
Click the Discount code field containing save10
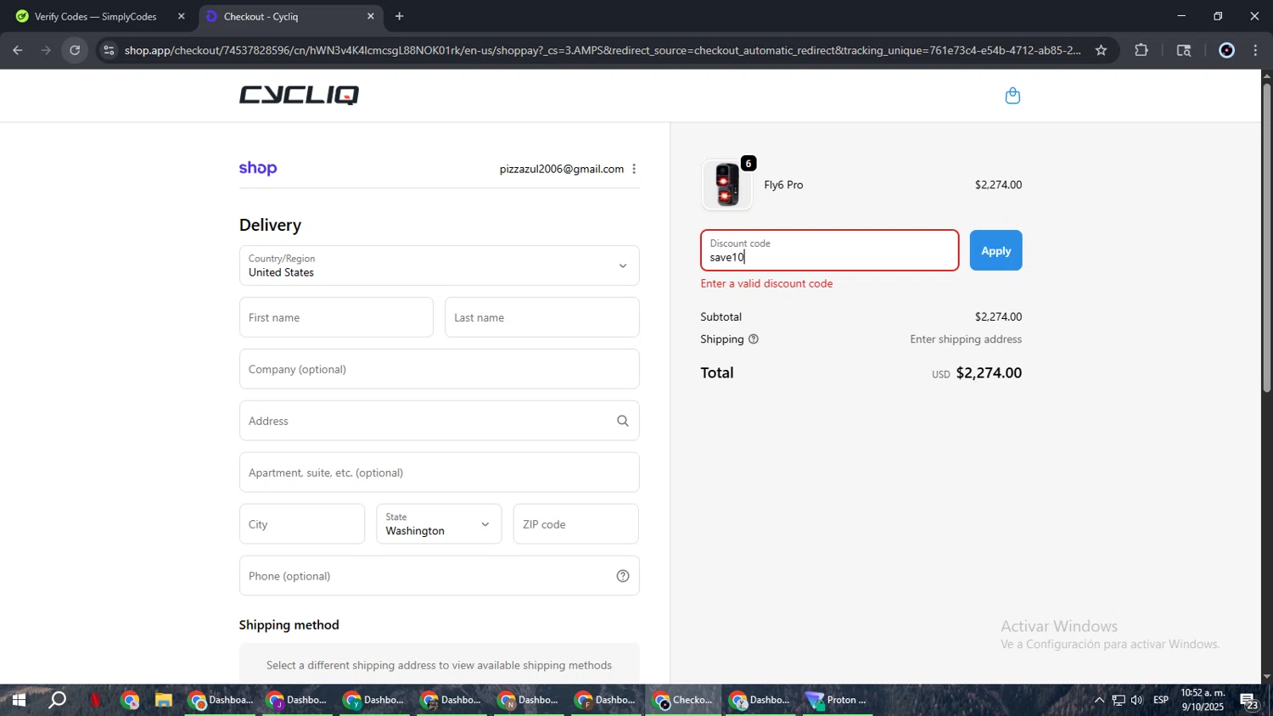(x=829, y=250)
